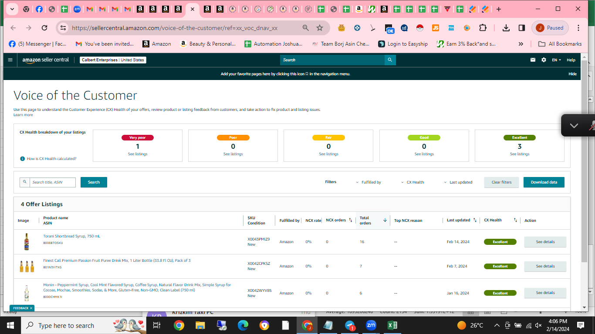Open the Seller Central messages envelope icon
This screenshot has height=334, width=595.
[533, 60]
